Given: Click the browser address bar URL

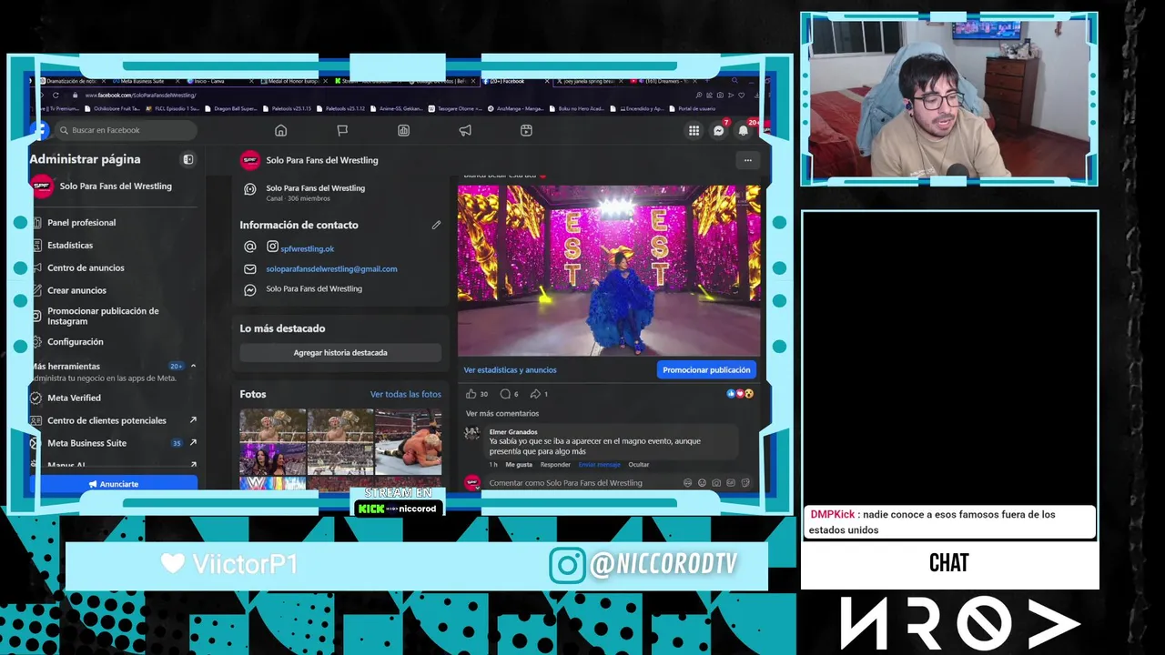Looking at the screenshot, I should [x=141, y=95].
